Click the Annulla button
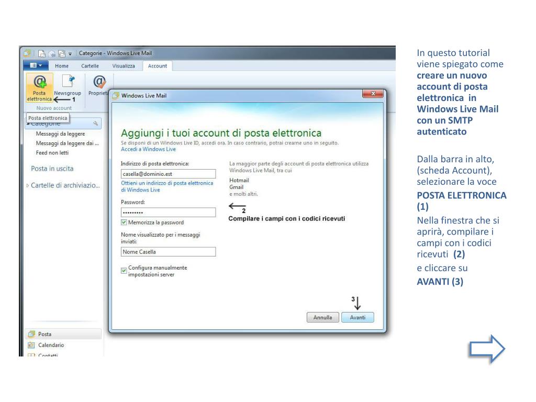 click(322, 317)
